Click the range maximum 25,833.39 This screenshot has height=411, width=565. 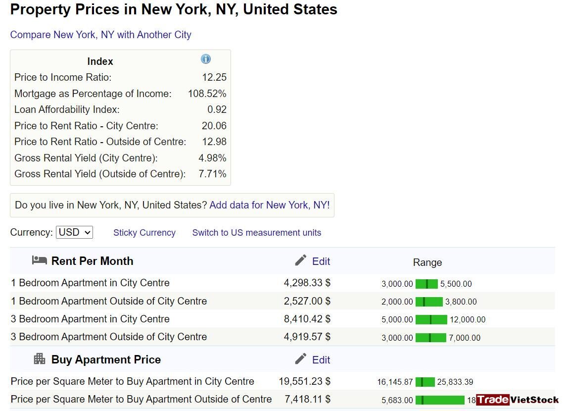pyautogui.click(x=455, y=382)
